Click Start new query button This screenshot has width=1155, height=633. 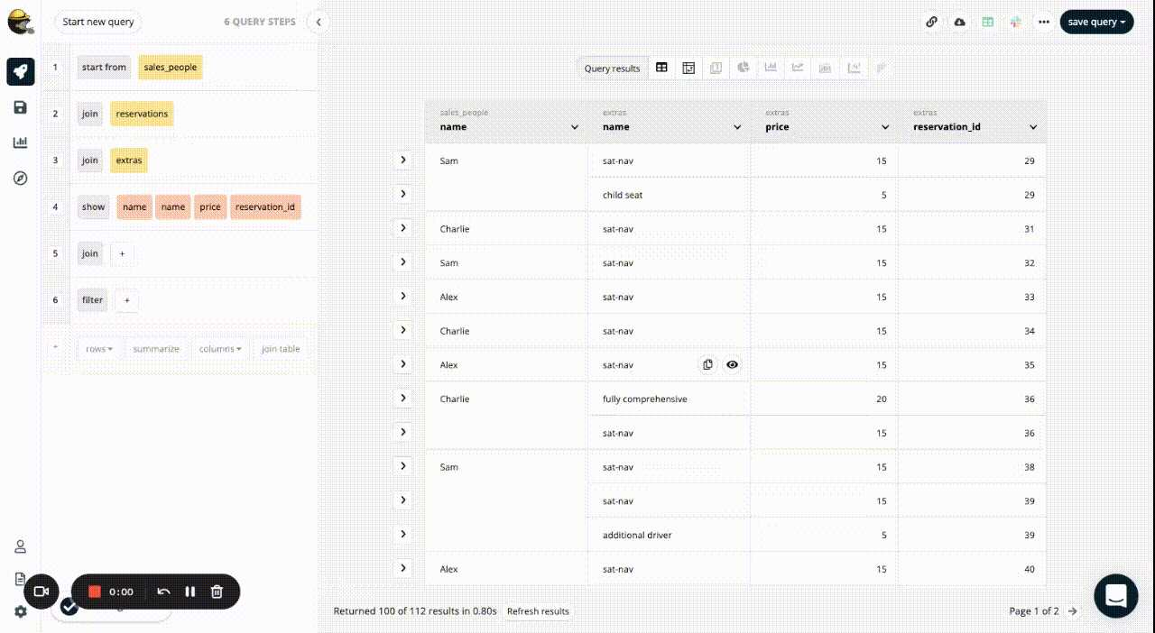coord(98,23)
